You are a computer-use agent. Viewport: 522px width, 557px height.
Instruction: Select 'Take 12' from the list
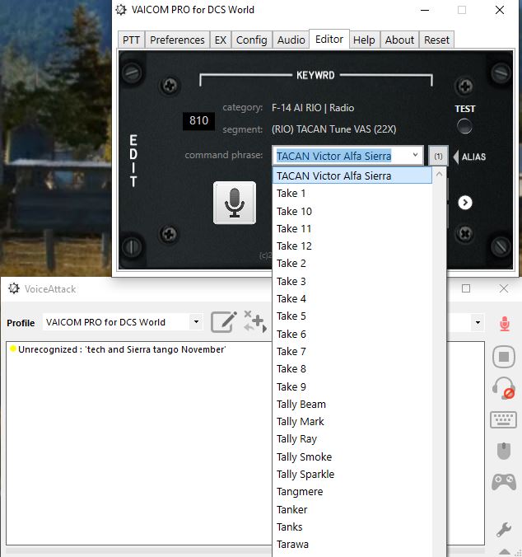(x=352, y=246)
